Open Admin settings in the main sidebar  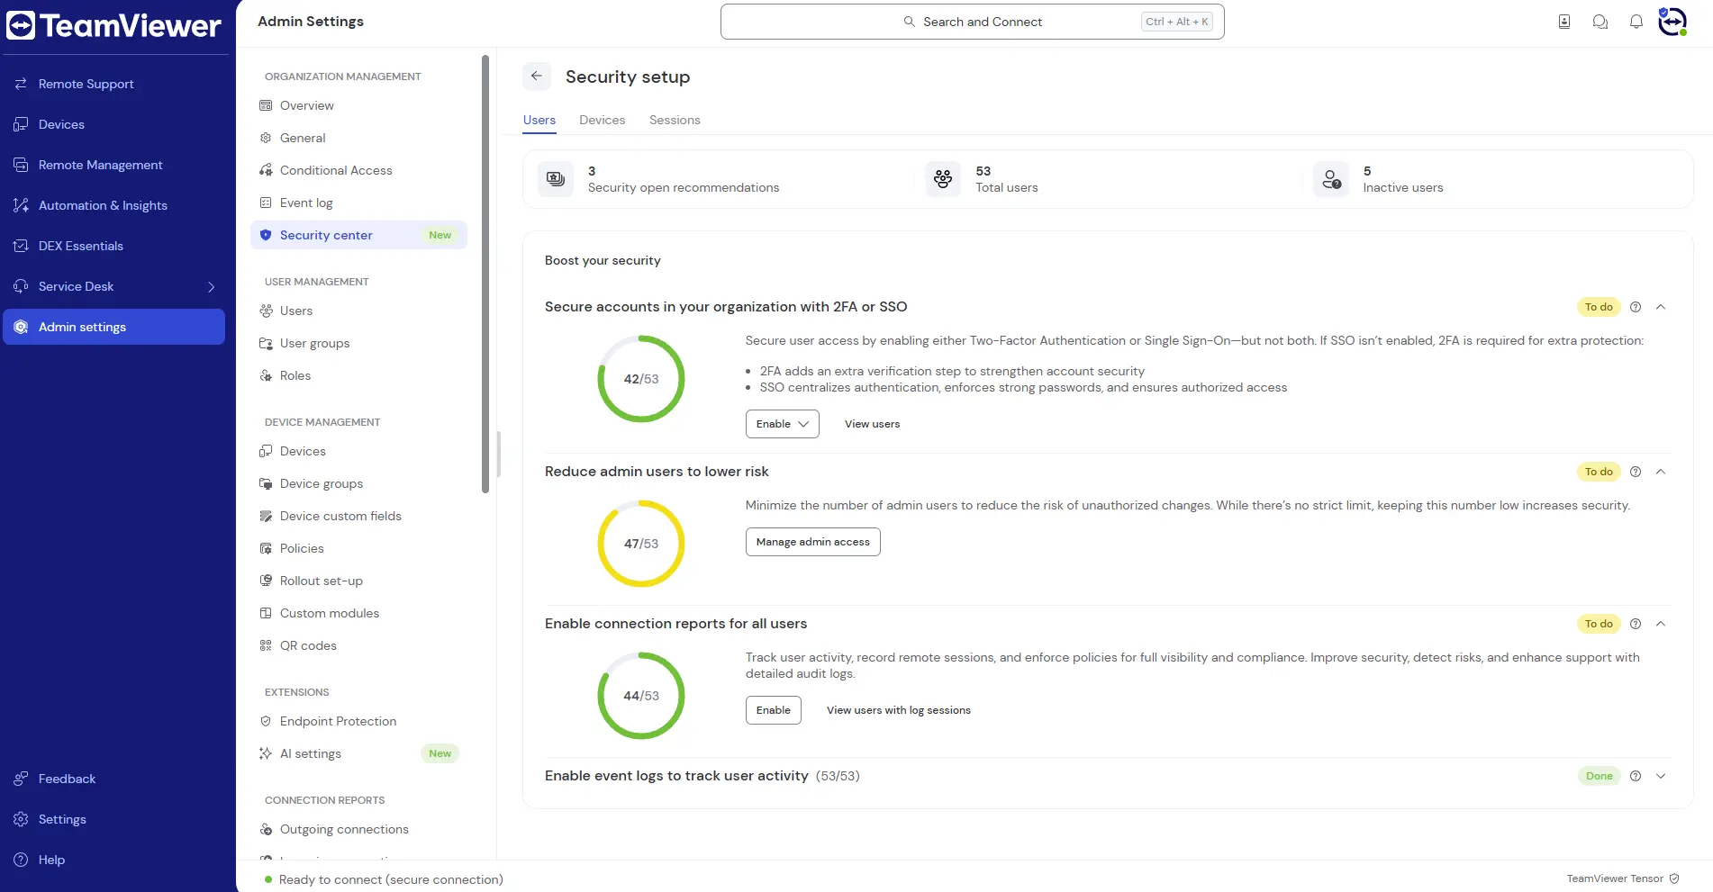[x=114, y=327]
